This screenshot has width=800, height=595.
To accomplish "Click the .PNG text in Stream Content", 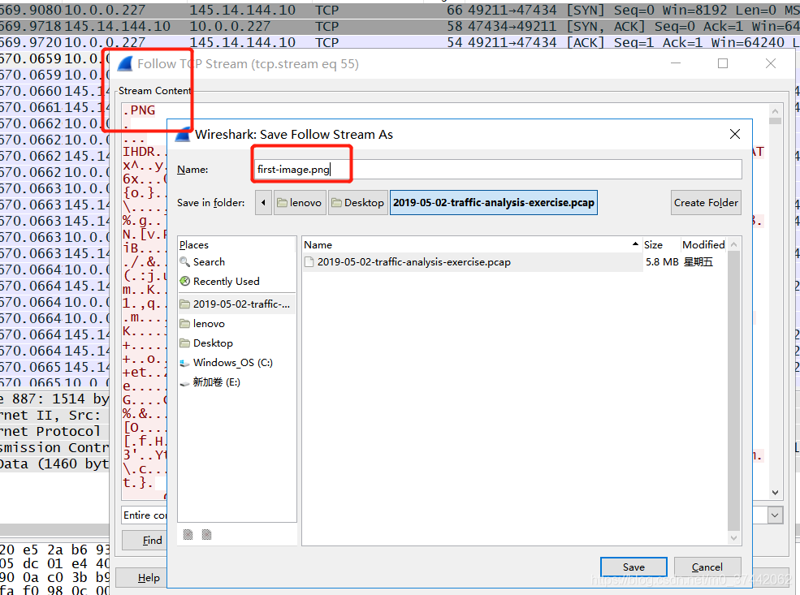I will pyautogui.click(x=139, y=110).
